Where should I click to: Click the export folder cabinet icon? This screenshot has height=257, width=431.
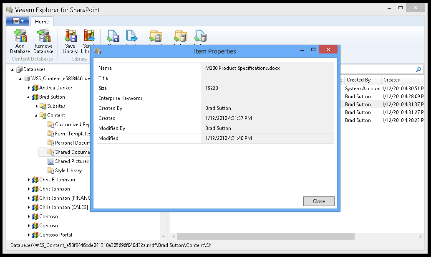156,36
